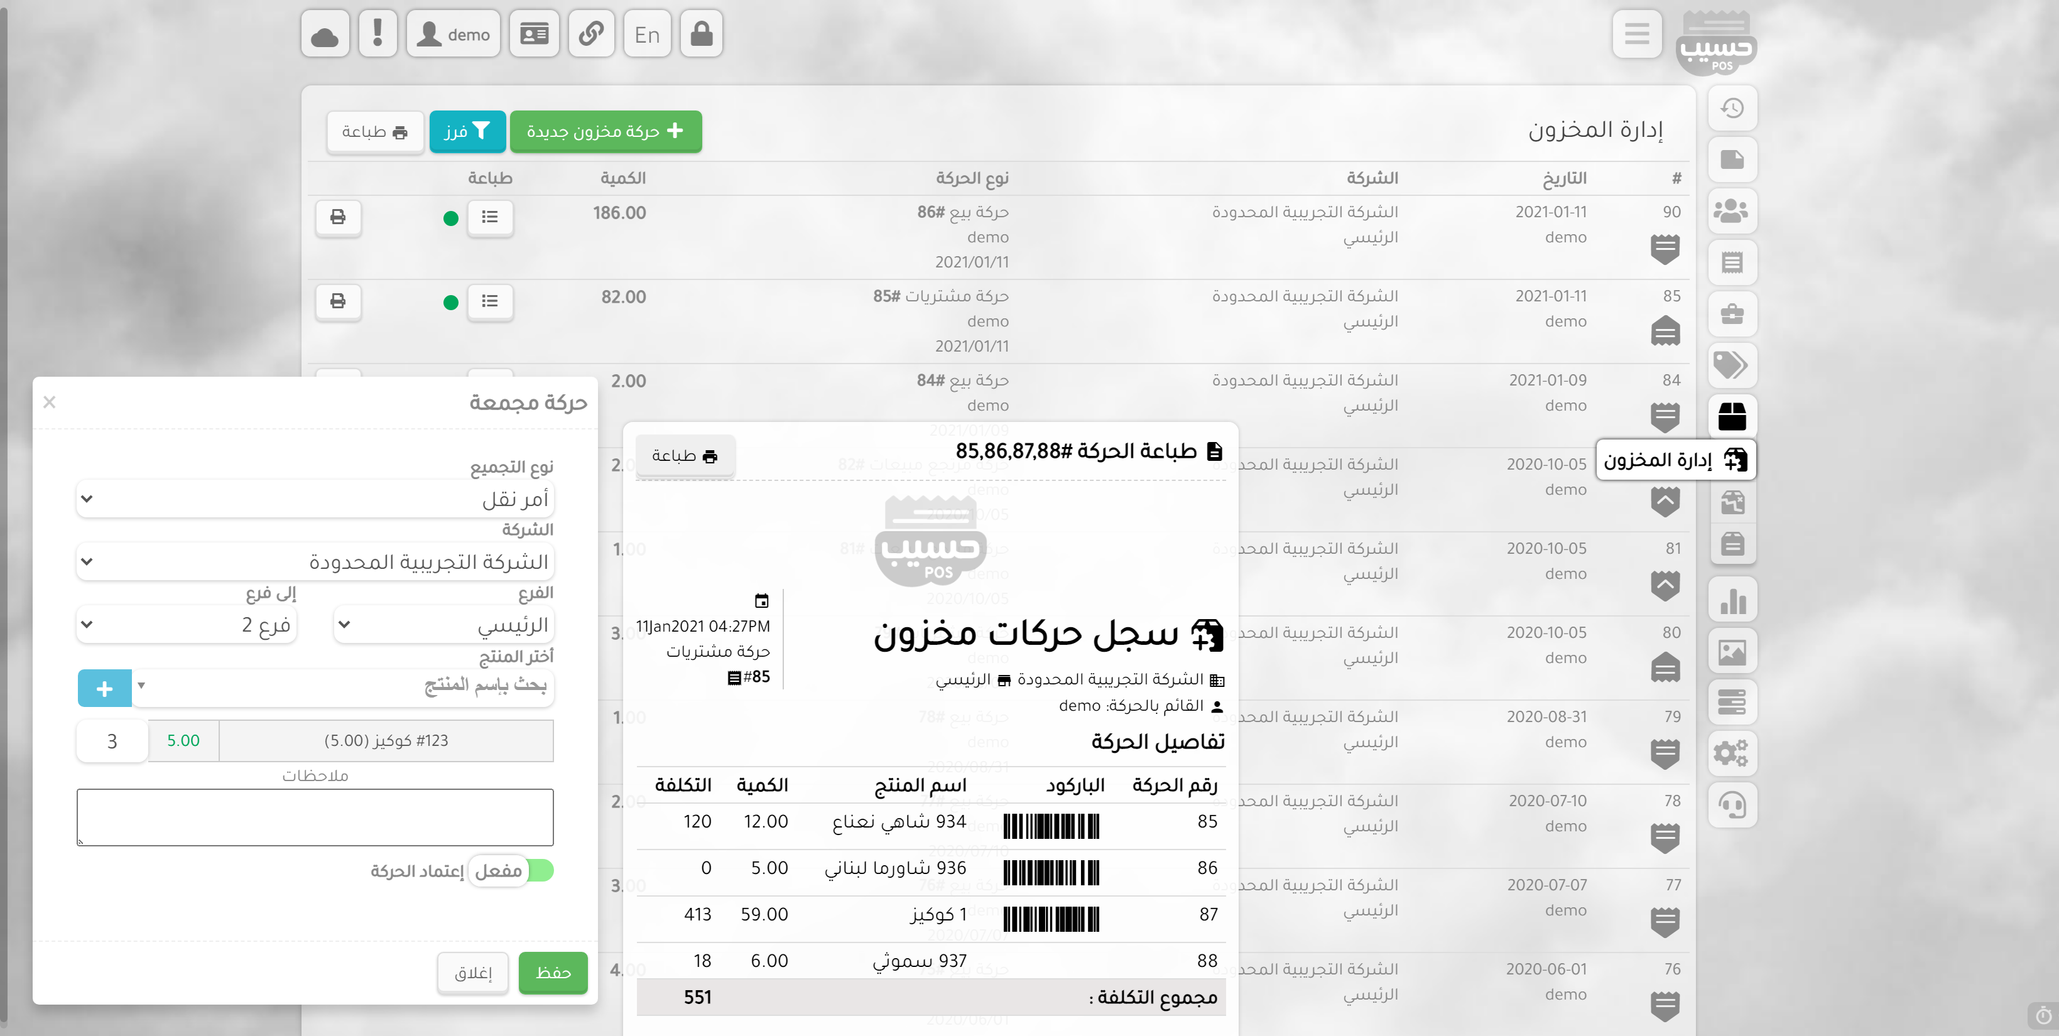Expand the نوع التجميع dropdown
Screen dimensions: 2059x1036
[x=315, y=499]
